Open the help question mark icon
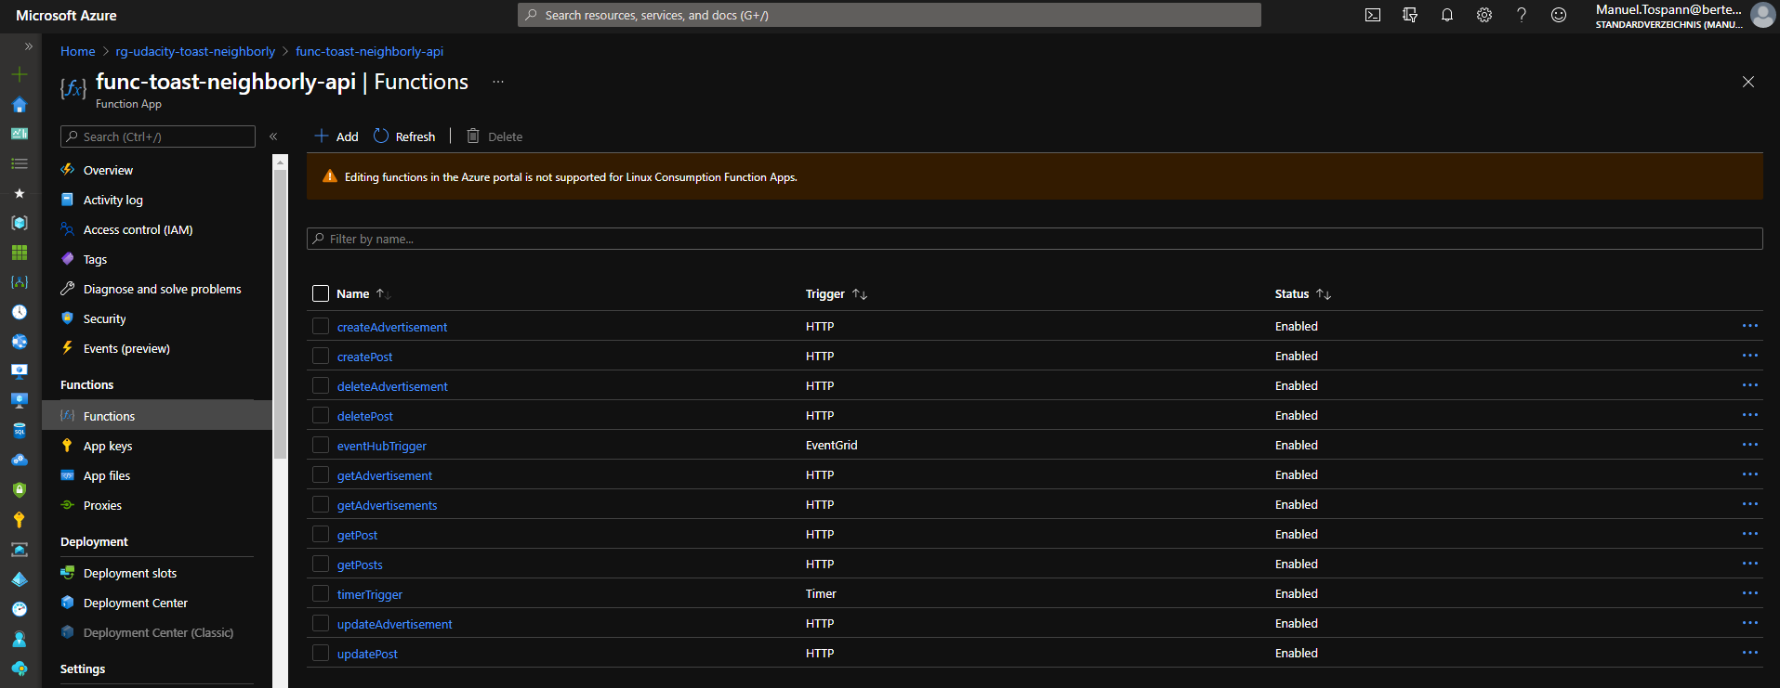 [1522, 15]
